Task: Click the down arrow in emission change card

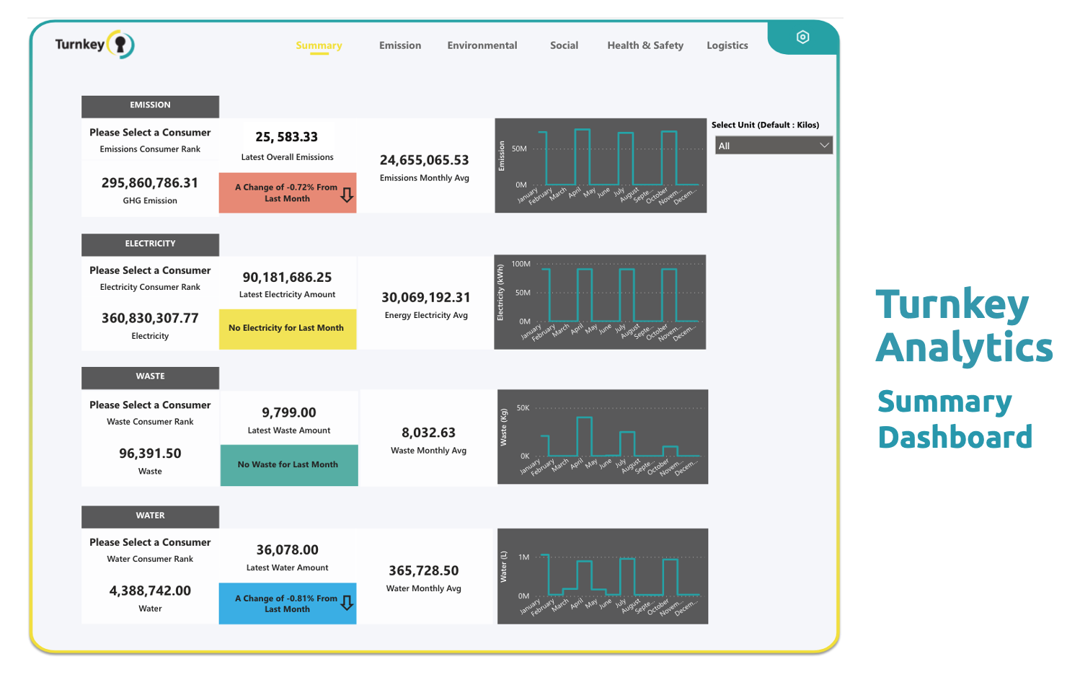Action: click(x=347, y=195)
